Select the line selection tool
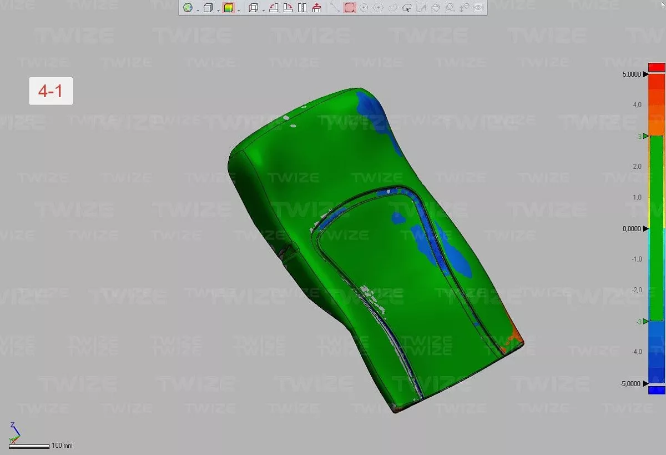The image size is (666, 455). click(335, 8)
